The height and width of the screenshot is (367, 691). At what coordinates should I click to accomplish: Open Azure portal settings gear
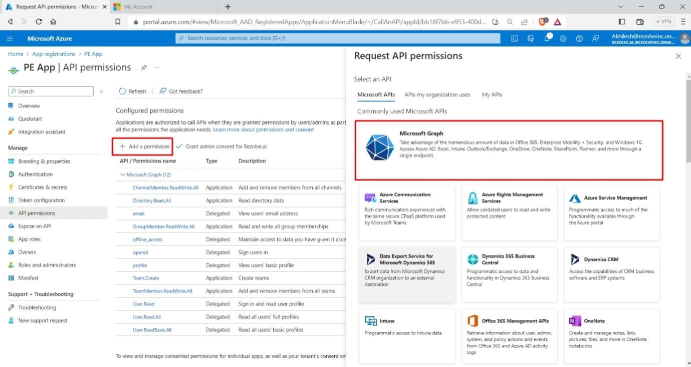click(x=563, y=38)
